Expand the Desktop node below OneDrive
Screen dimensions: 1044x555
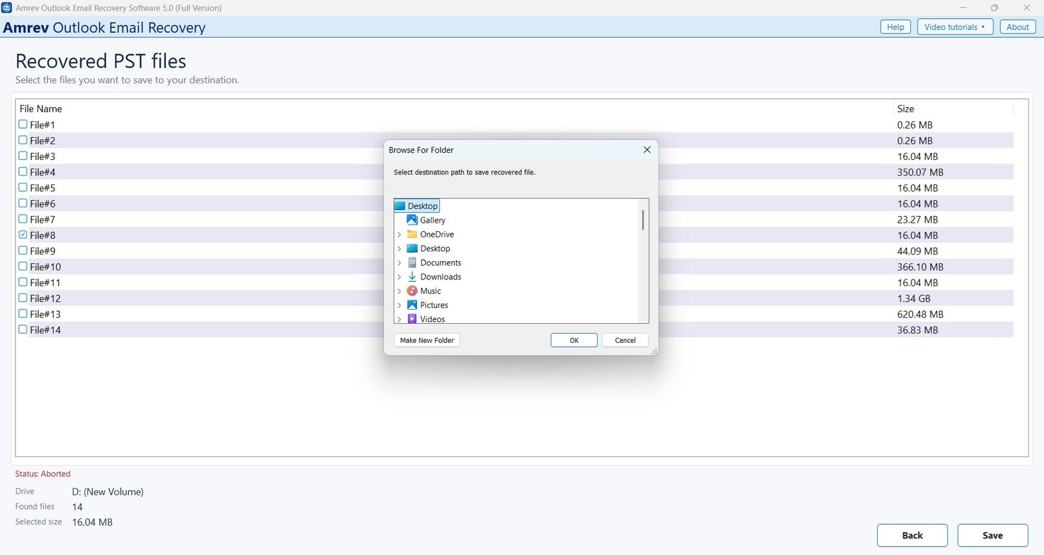click(x=399, y=249)
